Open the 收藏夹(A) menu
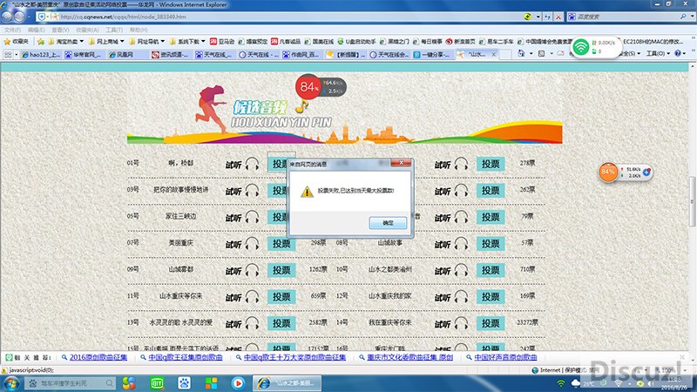This screenshot has width=697, height=392. pyautogui.click(x=87, y=30)
